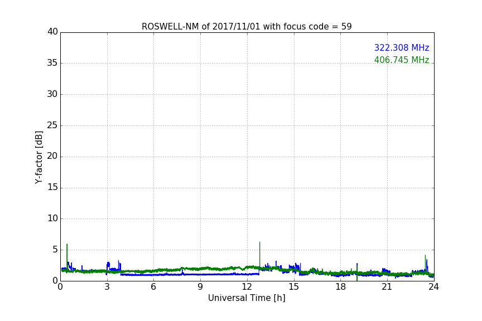The height and width of the screenshot is (321, 482).
Task: Click the x-axis tick label '24'
Action: 433,287
